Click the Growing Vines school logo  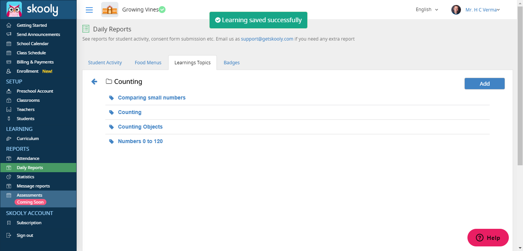coord(110,10)
